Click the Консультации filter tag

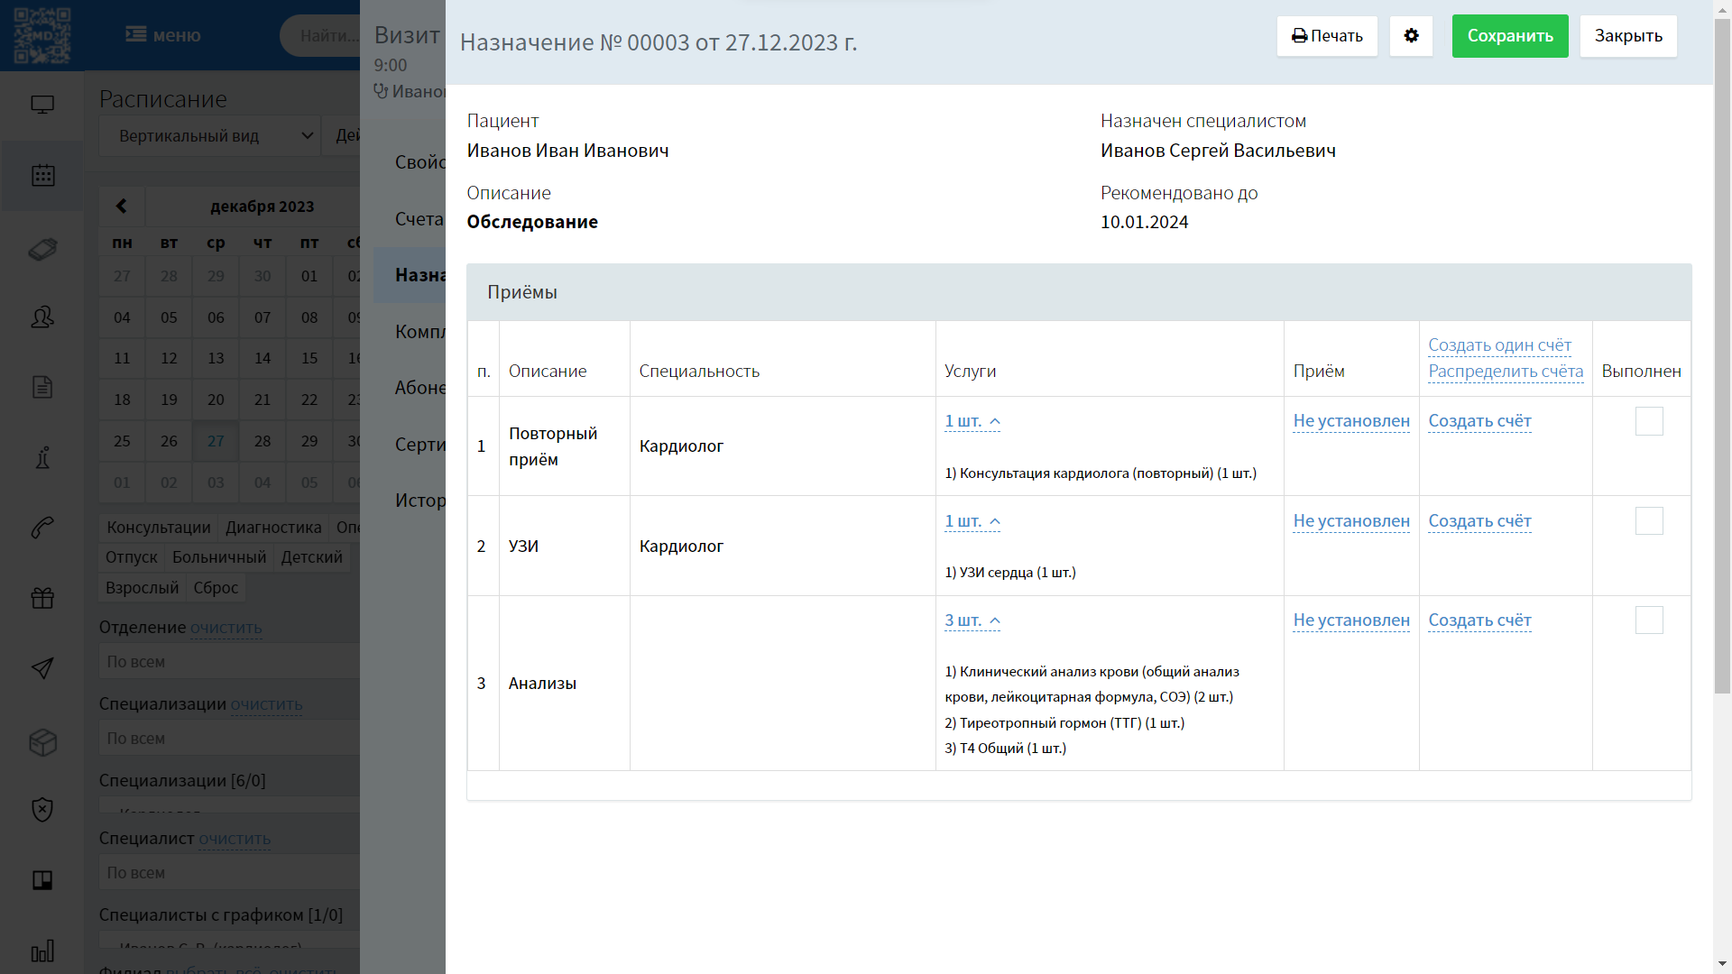click(159, 528)
